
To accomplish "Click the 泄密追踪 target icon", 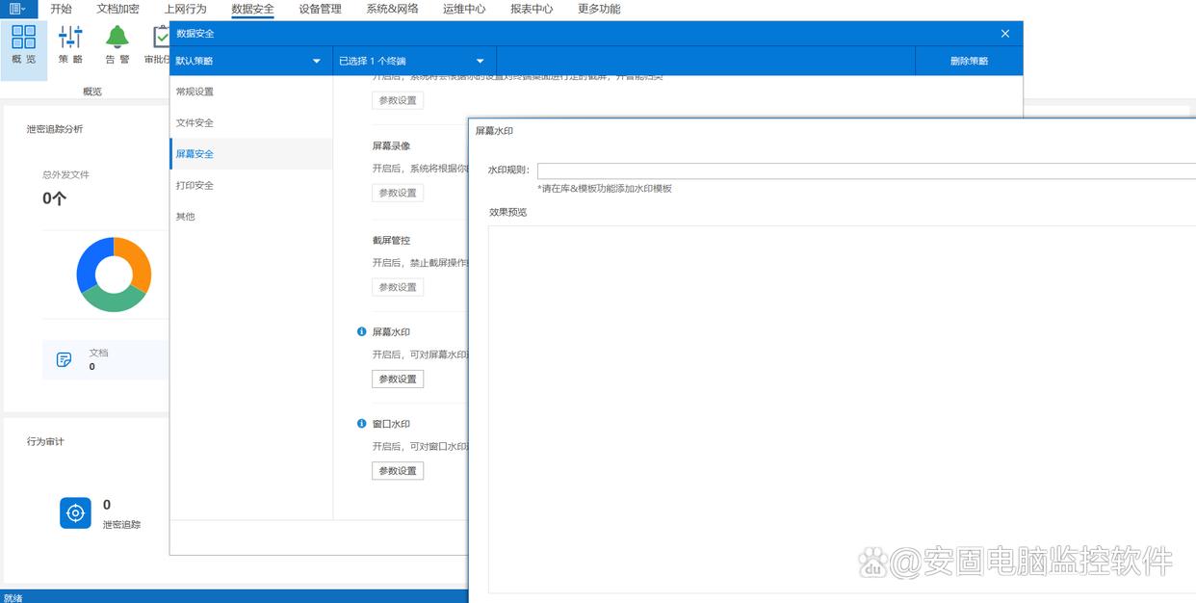I will (x=75, y=513).
